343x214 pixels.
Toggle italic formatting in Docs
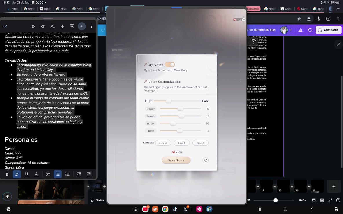(17, 174)
